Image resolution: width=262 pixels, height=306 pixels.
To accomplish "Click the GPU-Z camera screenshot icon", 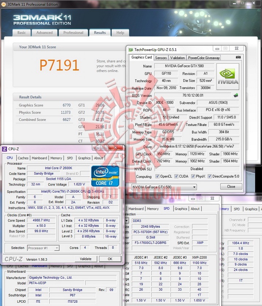I will point(238,57).
